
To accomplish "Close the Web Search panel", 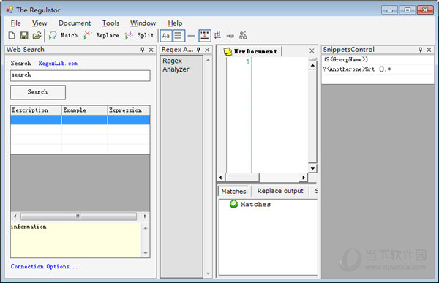I will pyautogui.click(x=151, y=50).
